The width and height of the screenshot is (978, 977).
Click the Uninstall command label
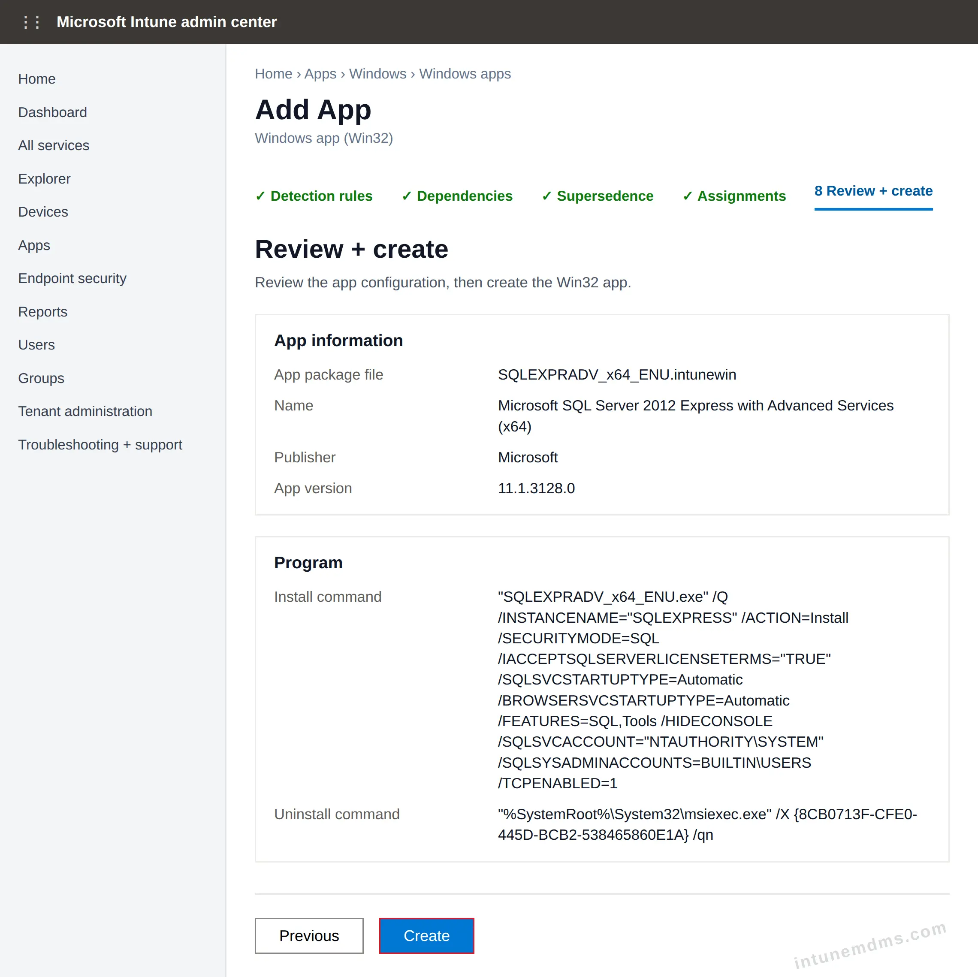(x=337, y=814)
